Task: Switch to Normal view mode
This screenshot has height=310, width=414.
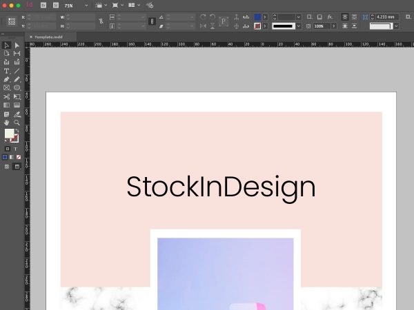Action: pyautogui.click(x=7, y=167)
